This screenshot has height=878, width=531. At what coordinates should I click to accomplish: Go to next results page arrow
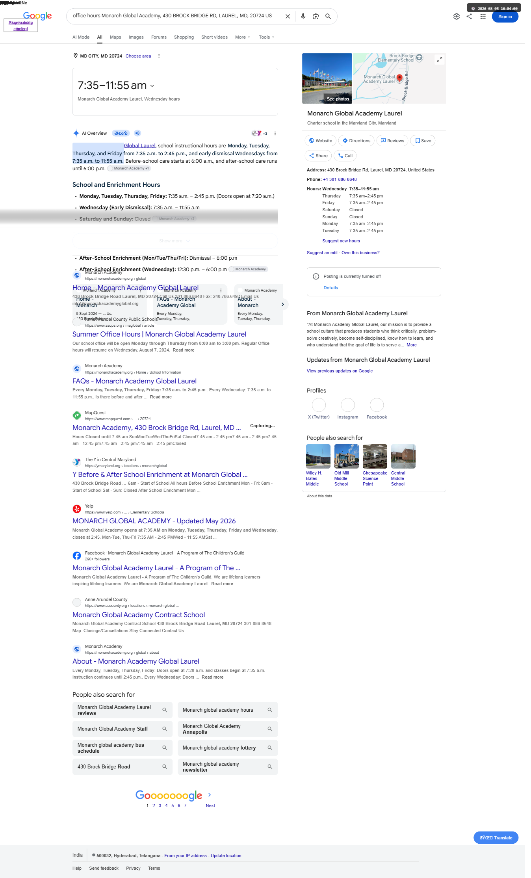point(210,795)
